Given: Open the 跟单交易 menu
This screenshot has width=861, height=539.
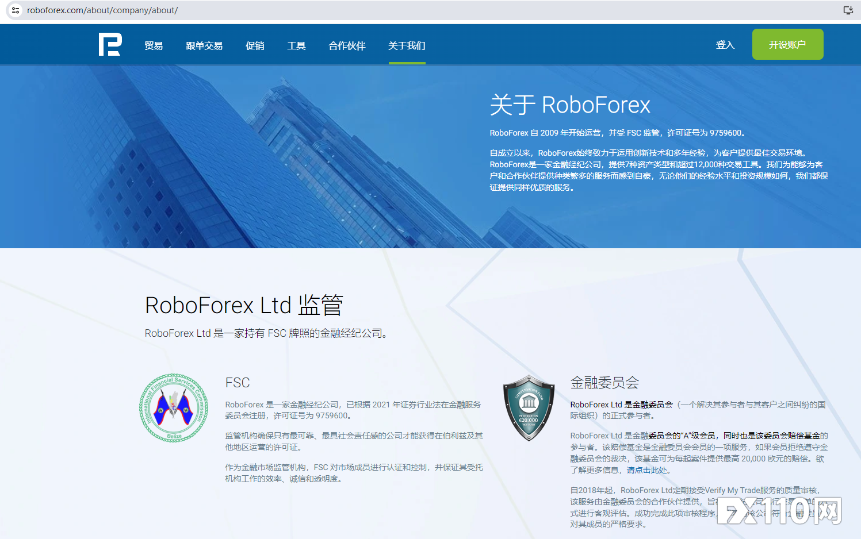Looking at the screenshot, I should [x=204, y=46].
